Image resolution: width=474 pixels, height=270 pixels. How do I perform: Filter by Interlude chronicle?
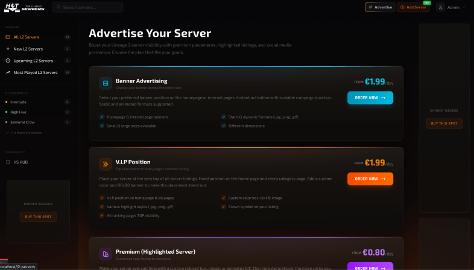[38, 102]
